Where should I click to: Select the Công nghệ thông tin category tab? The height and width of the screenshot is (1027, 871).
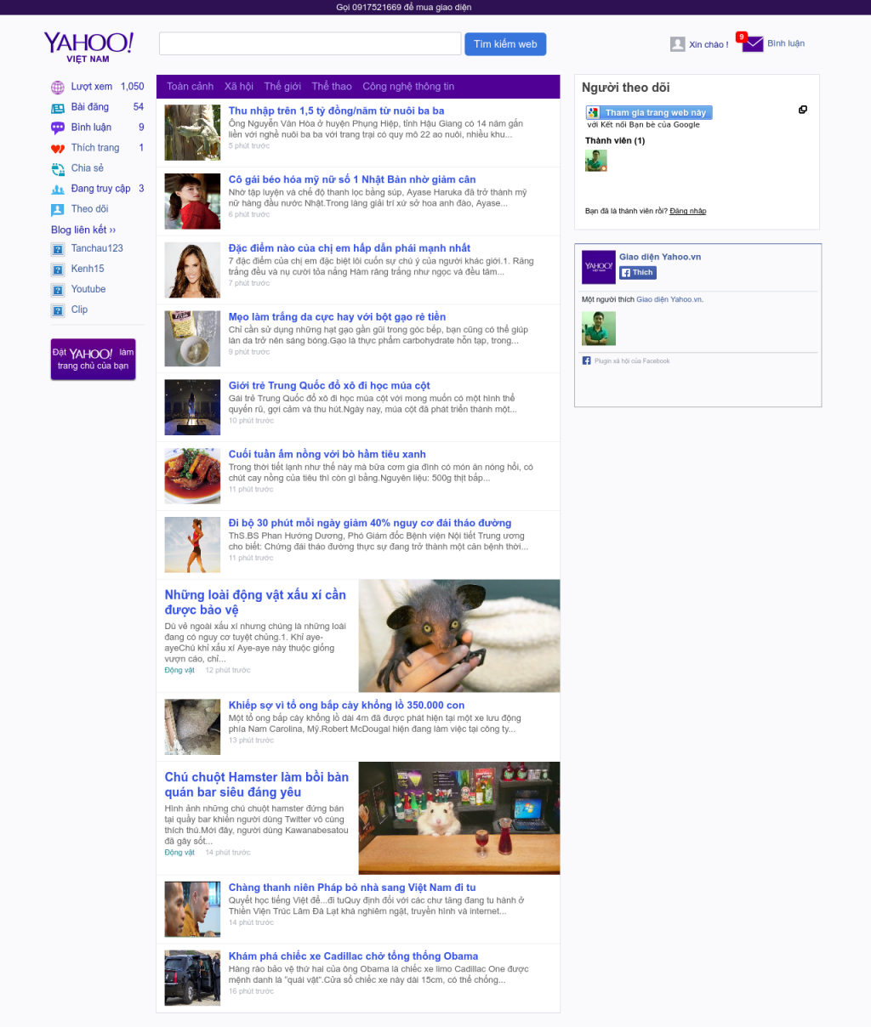click(409, 86)
